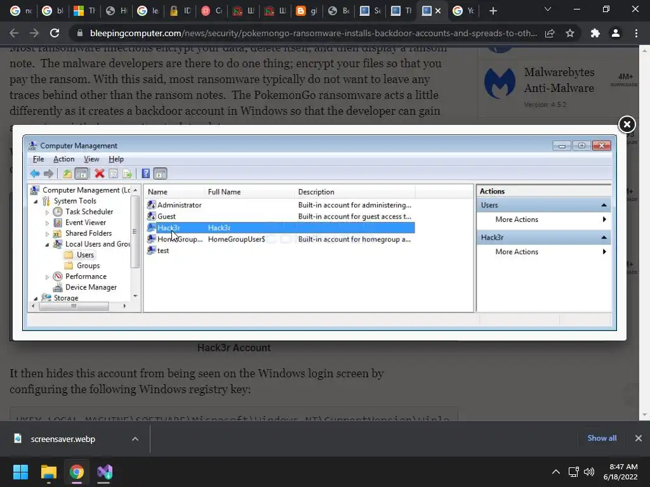Switch to the padlock-icon 'ID' tab

[x=180, y=11]
